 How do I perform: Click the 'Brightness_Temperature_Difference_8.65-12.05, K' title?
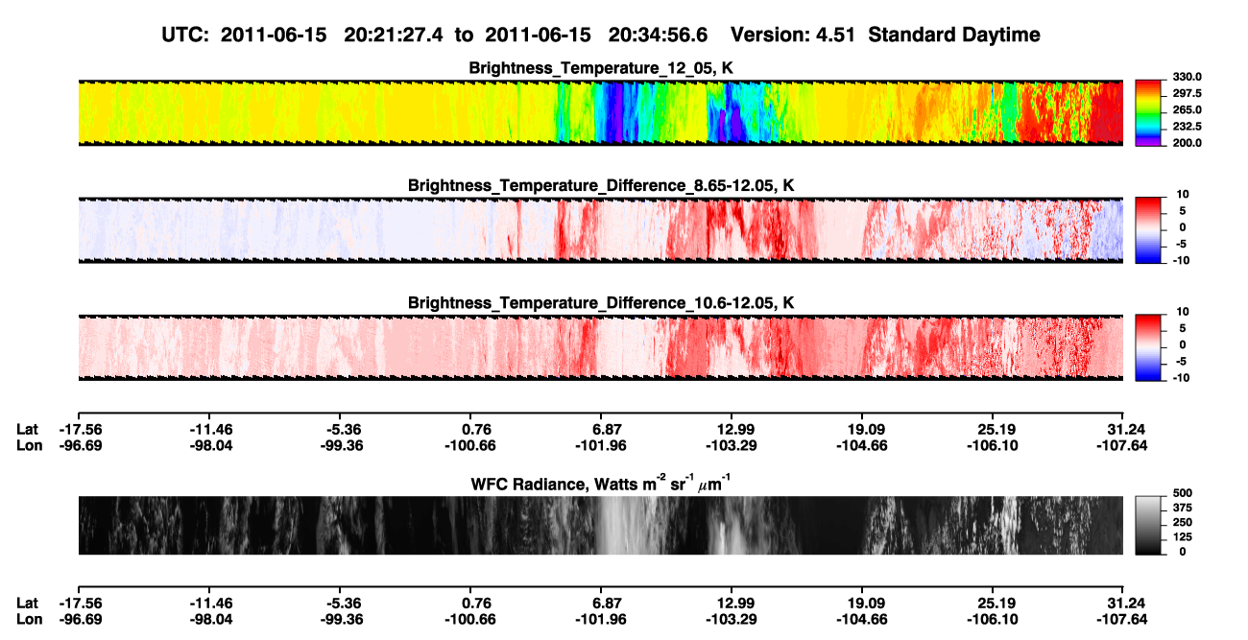coord(601,185)
